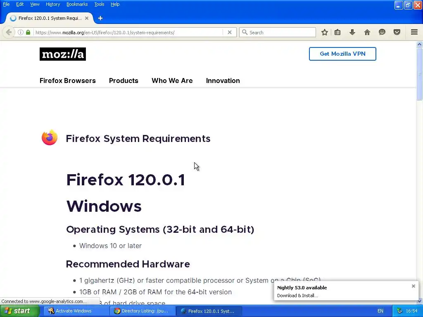This screenshot has height=317, width=423.
Task: Click the smiley feedback icon
Action: (x=382, y=32)
